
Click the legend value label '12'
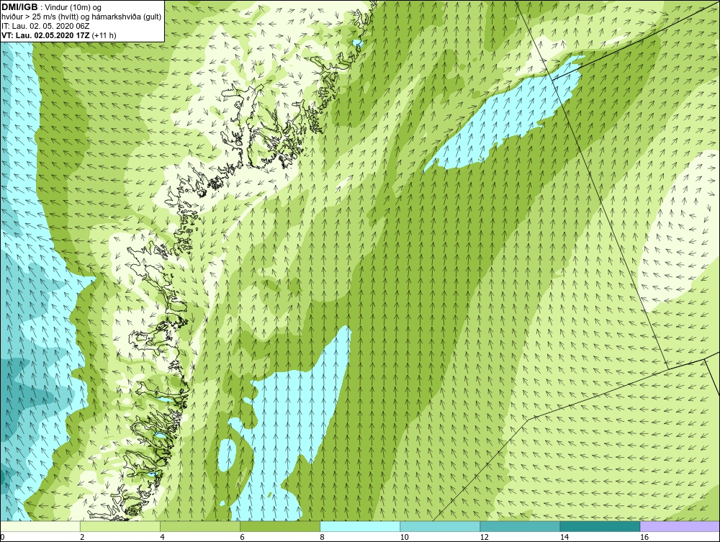[x=484, y=537]
